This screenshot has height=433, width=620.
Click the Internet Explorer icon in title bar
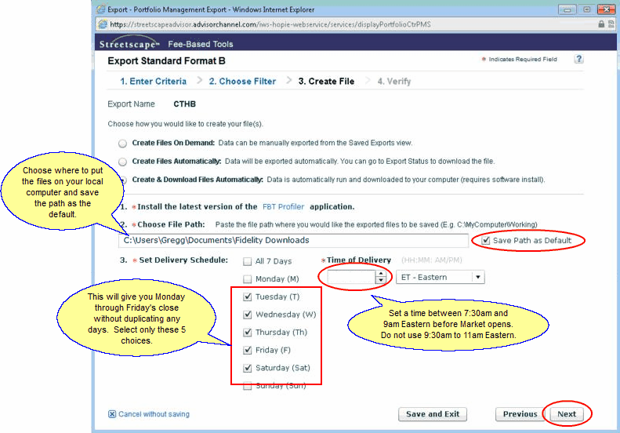101,9
